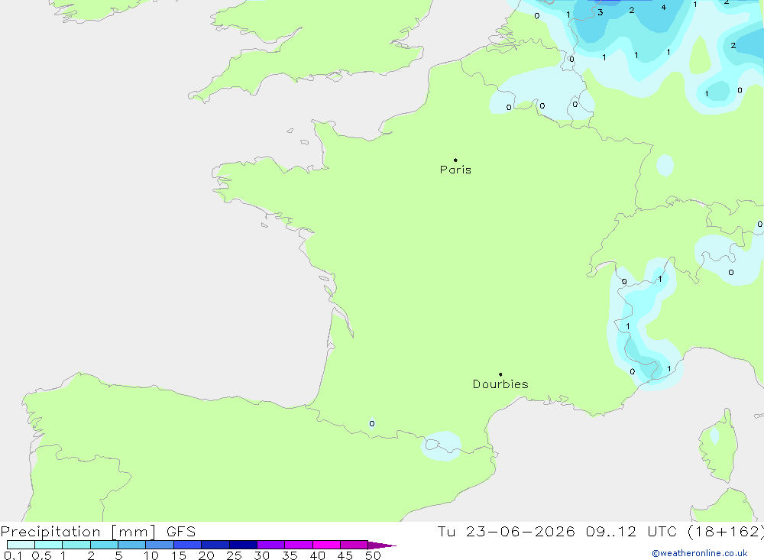
Task: Click the "4" precipitation value on map
Action: point(664,8)
